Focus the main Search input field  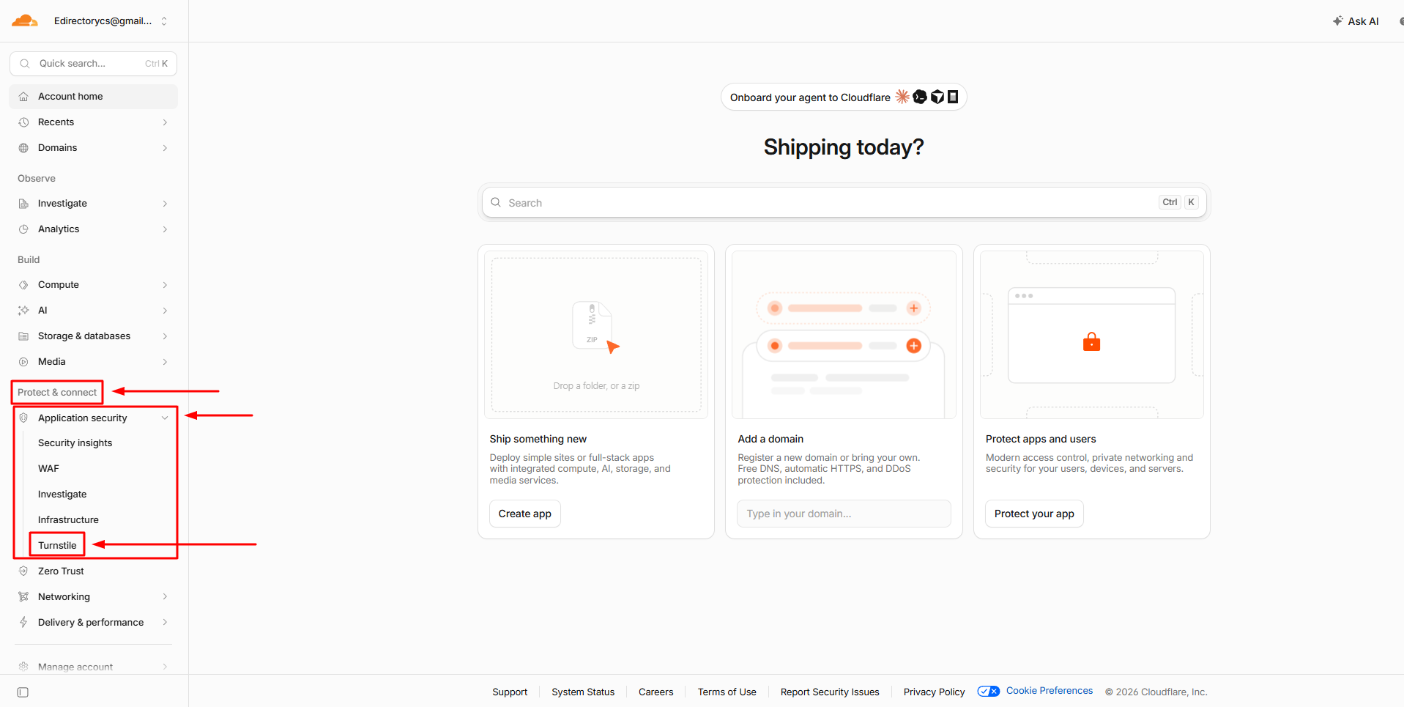coord(844,203)
